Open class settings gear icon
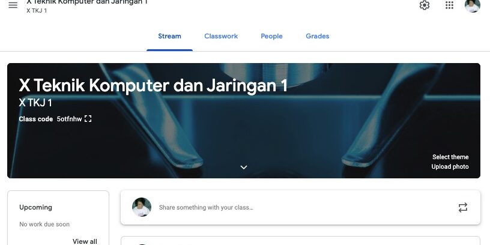The image size is (490, 245). (425, 5)
